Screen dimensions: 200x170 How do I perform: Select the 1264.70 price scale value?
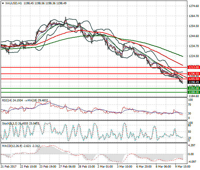coord(194,16)
